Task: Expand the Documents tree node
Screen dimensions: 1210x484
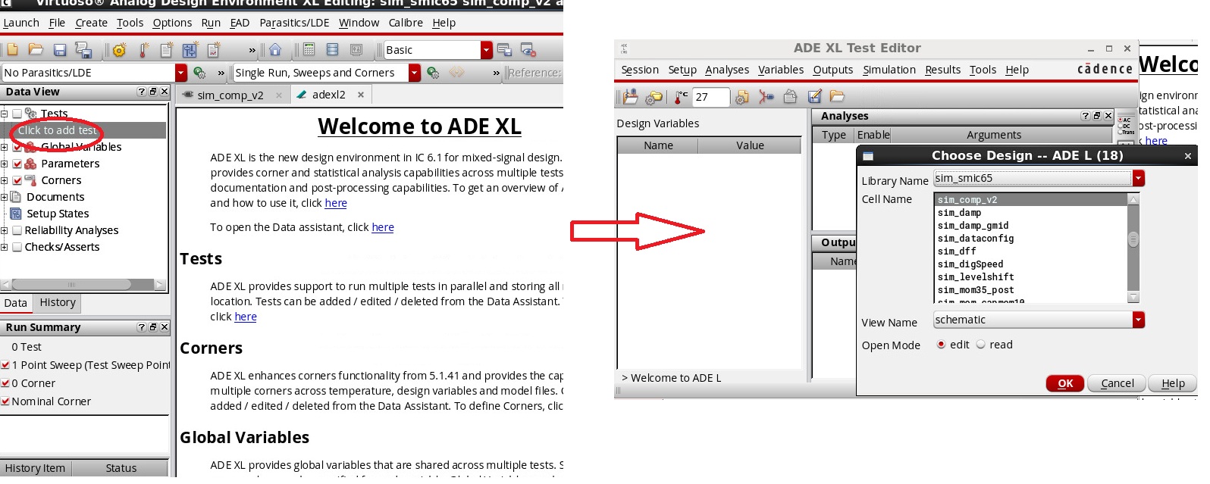Action: 4,197
